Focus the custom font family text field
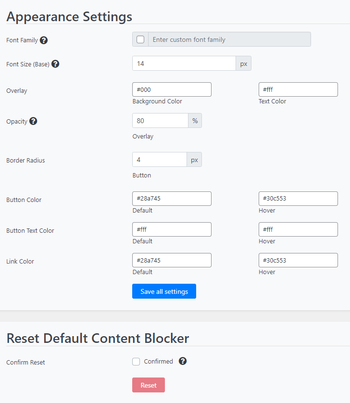The image size is (350, 403). [x=229, y=39]
